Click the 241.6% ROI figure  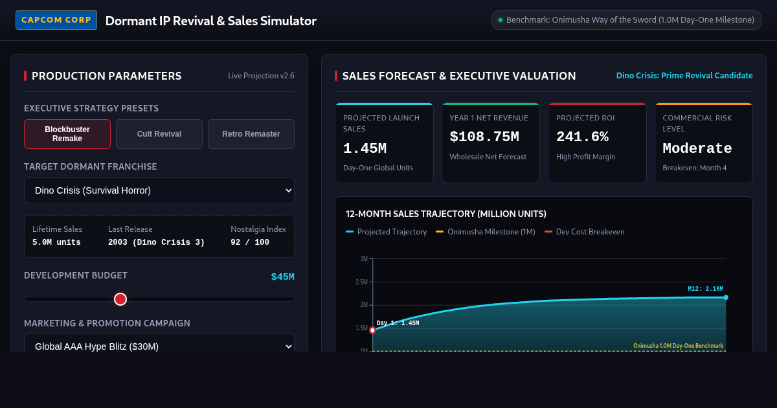tap(582, 137)
